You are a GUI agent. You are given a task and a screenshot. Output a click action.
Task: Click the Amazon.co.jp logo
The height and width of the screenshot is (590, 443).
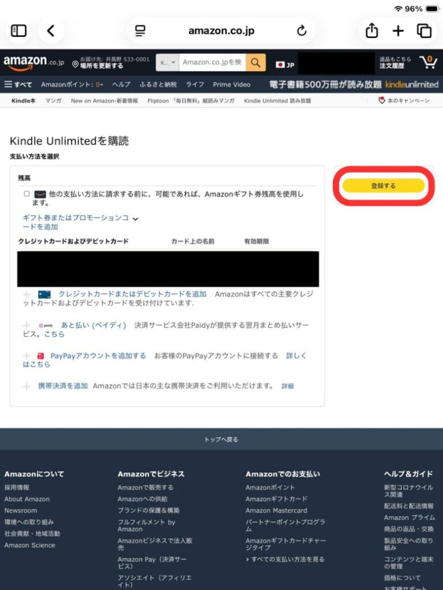(33, 62)
